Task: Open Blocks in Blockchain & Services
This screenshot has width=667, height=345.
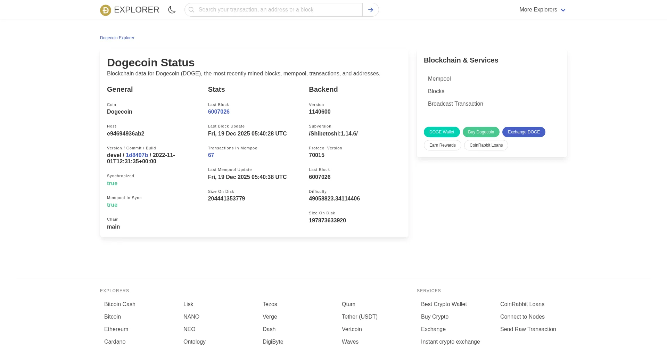Action: click(x=436, y=91)
